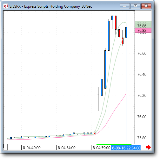Image resolution: width=160 pixels, height=159 pixels.
Task: Click the 8-04:49:00 time label
Action: (32, 148)
